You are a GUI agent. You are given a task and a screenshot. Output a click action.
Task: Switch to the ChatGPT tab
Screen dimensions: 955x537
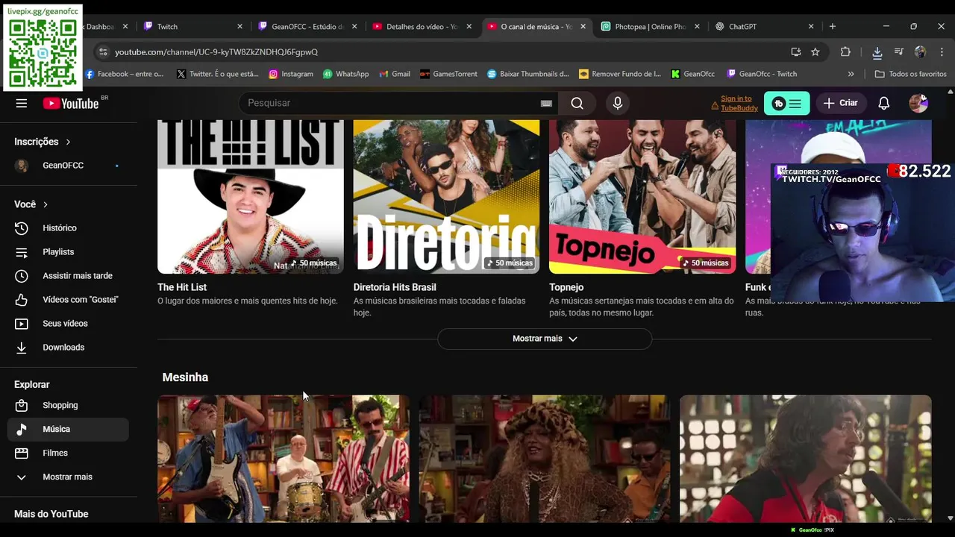click(x=764, y=26)
